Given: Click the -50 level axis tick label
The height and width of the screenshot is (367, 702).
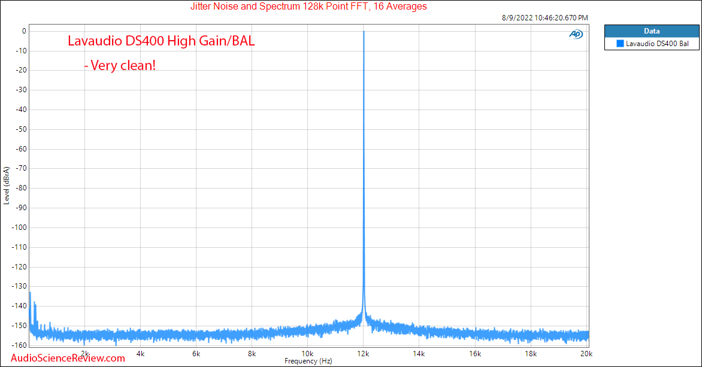Looking at the screenshot, I should point(21,129).
